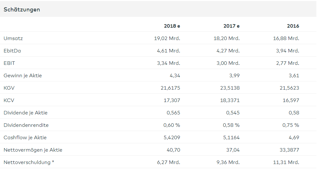
Task: Click the Dividendenrendite row label
Action: tap(26, 125)
